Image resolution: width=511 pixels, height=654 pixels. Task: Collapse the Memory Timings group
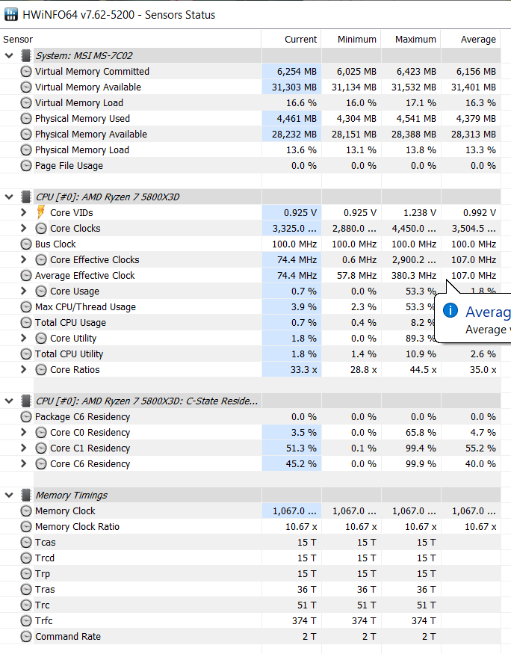[x=9, y=496]
